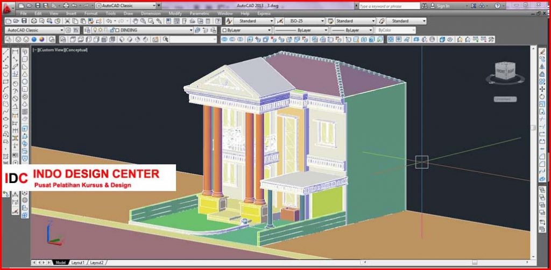
Task: Click the DINDING layer color swatch
Action: [117, 30]
